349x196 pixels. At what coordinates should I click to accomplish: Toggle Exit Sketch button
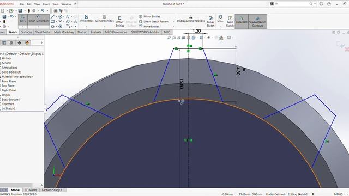(x=22, y=20)
